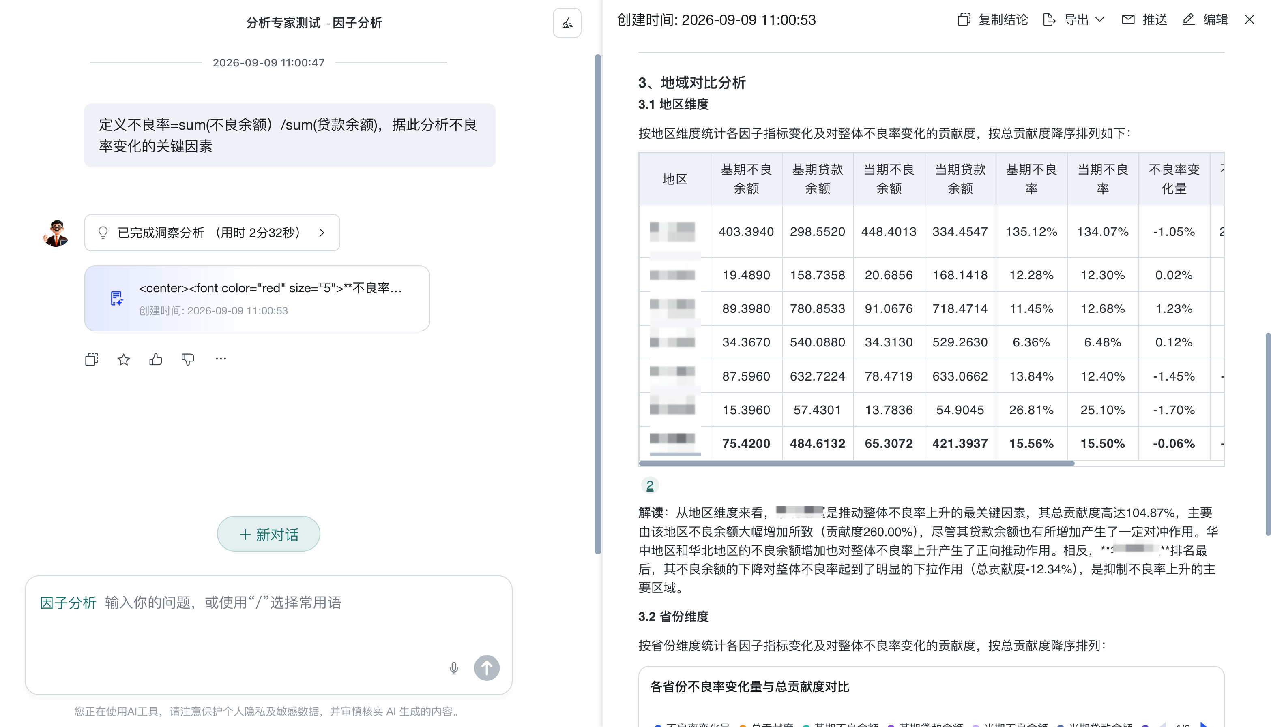
Task: Open the 导出 export dropdown
Action: pos(1074,19)
